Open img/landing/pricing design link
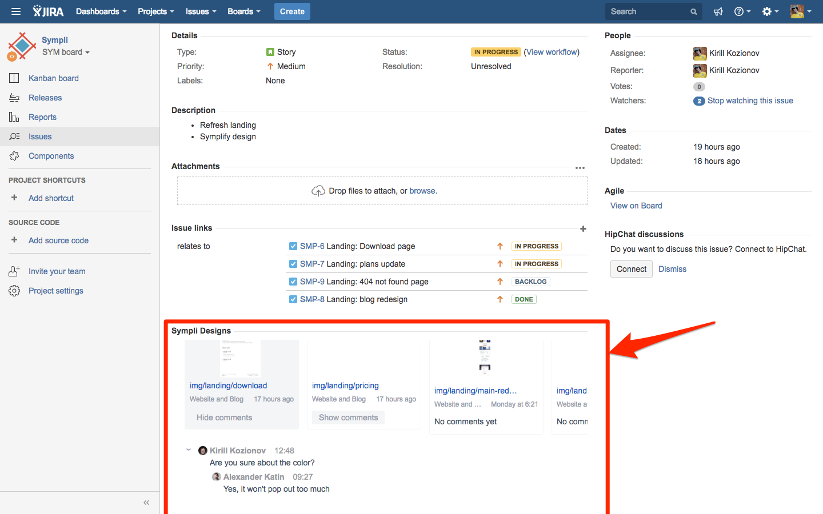The height and width of the screenshot is (514, 823). click(345, 385)
